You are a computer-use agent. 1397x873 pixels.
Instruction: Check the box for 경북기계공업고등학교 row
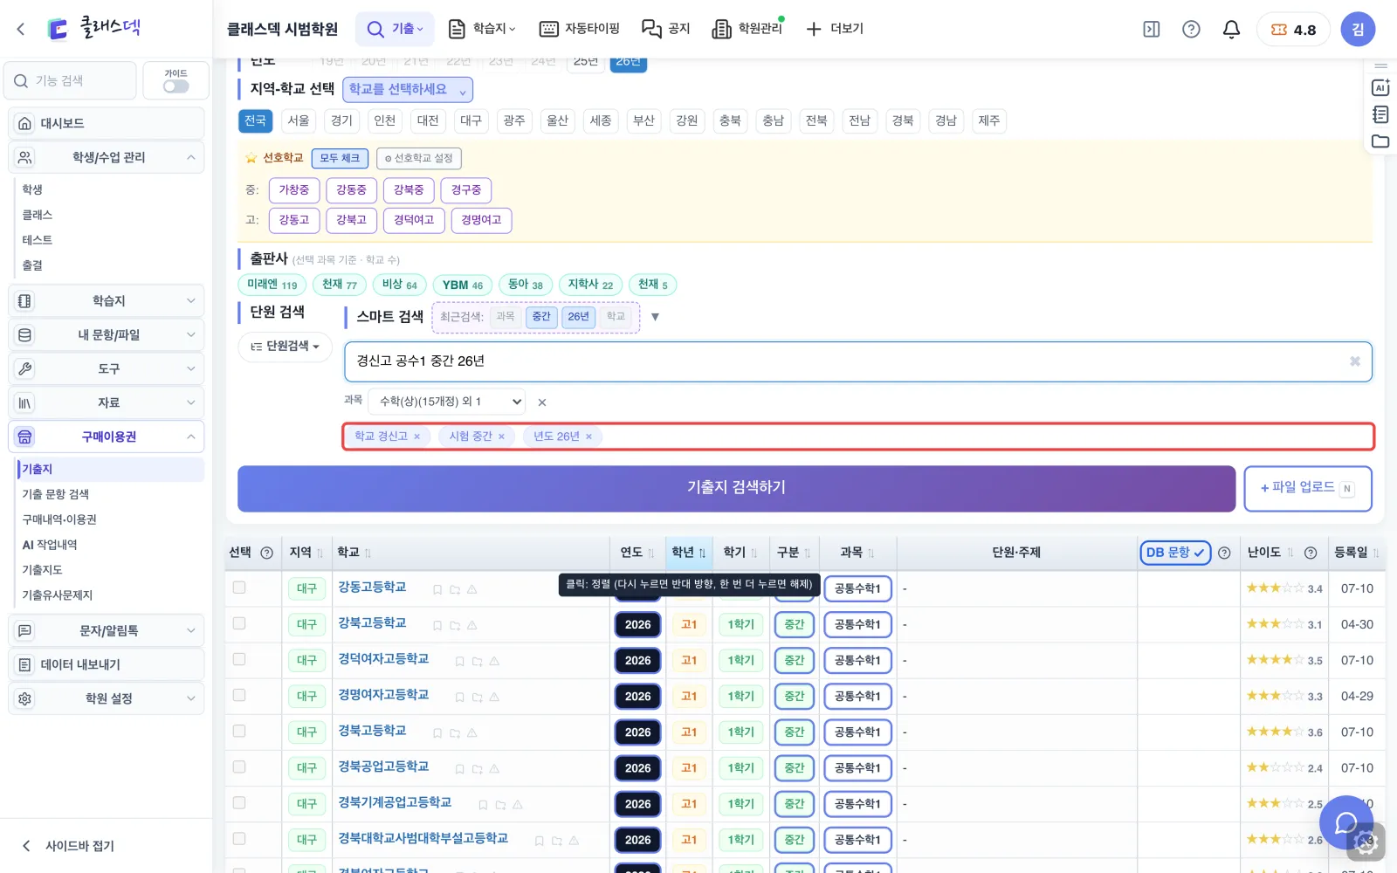coord(239,802)
